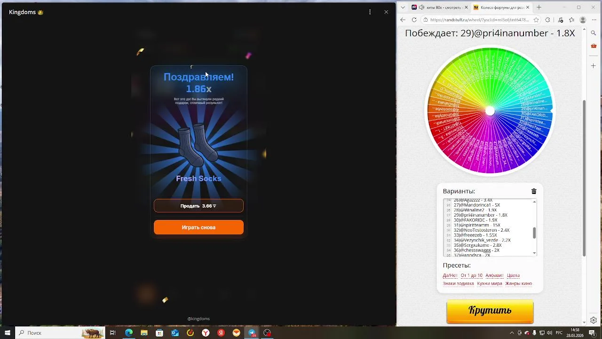Switch the РУС input language
Image resolution: width=602 pixels, height=339 pixels.
point(559,333)
